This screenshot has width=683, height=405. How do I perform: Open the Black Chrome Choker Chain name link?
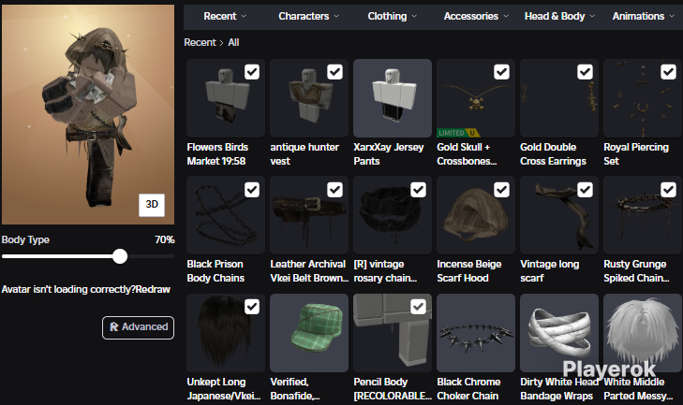coord(468,389)
